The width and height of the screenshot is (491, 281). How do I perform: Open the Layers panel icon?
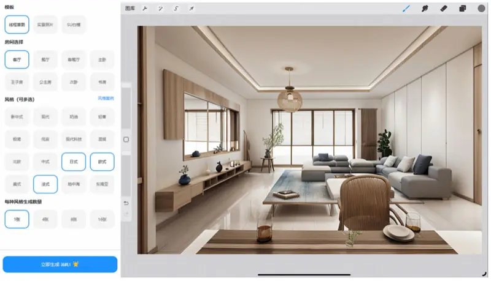463,9
